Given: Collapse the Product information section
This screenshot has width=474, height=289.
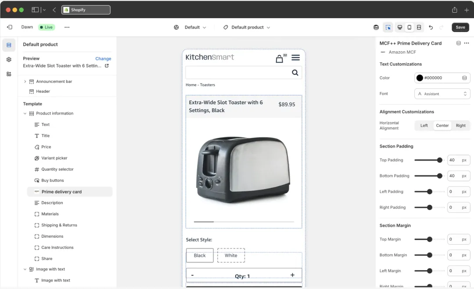Looking at the screenshot, I should pos(25,113).
